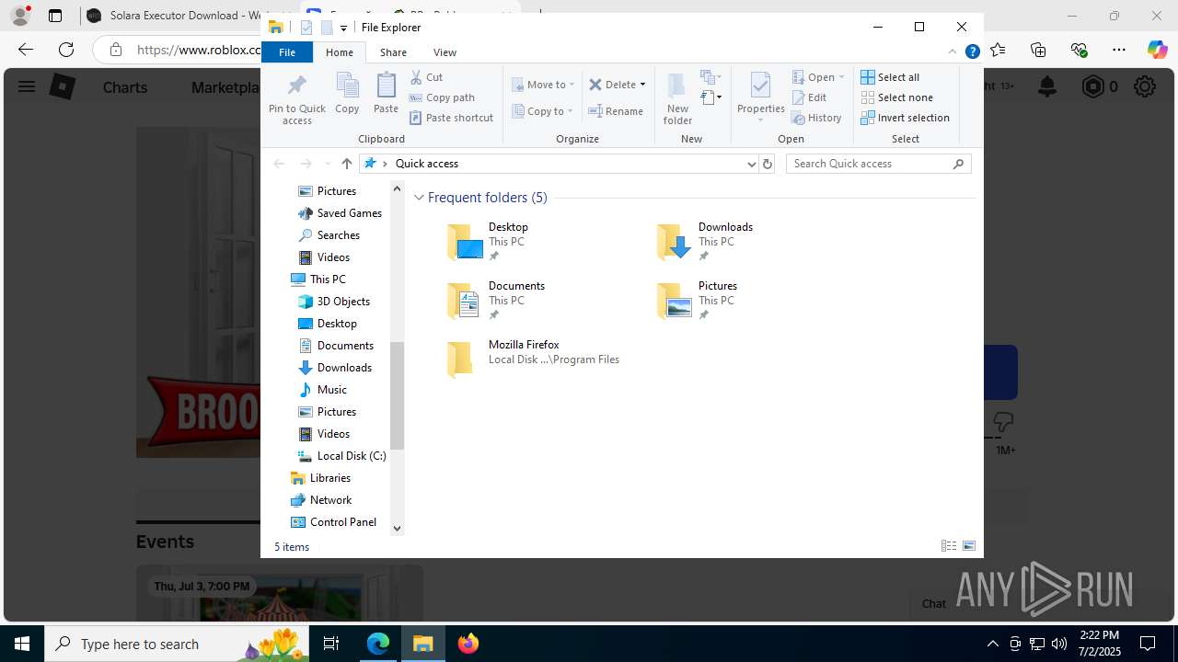Click Open in ribbon Open group
Image resolution: width=1178 pixels, height=662 pixels.
(x=817, y=77)
